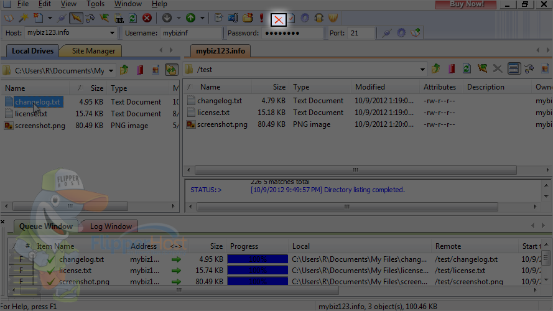Sort queue by Progress column header
553x311 pixels.
pos(258,246)
